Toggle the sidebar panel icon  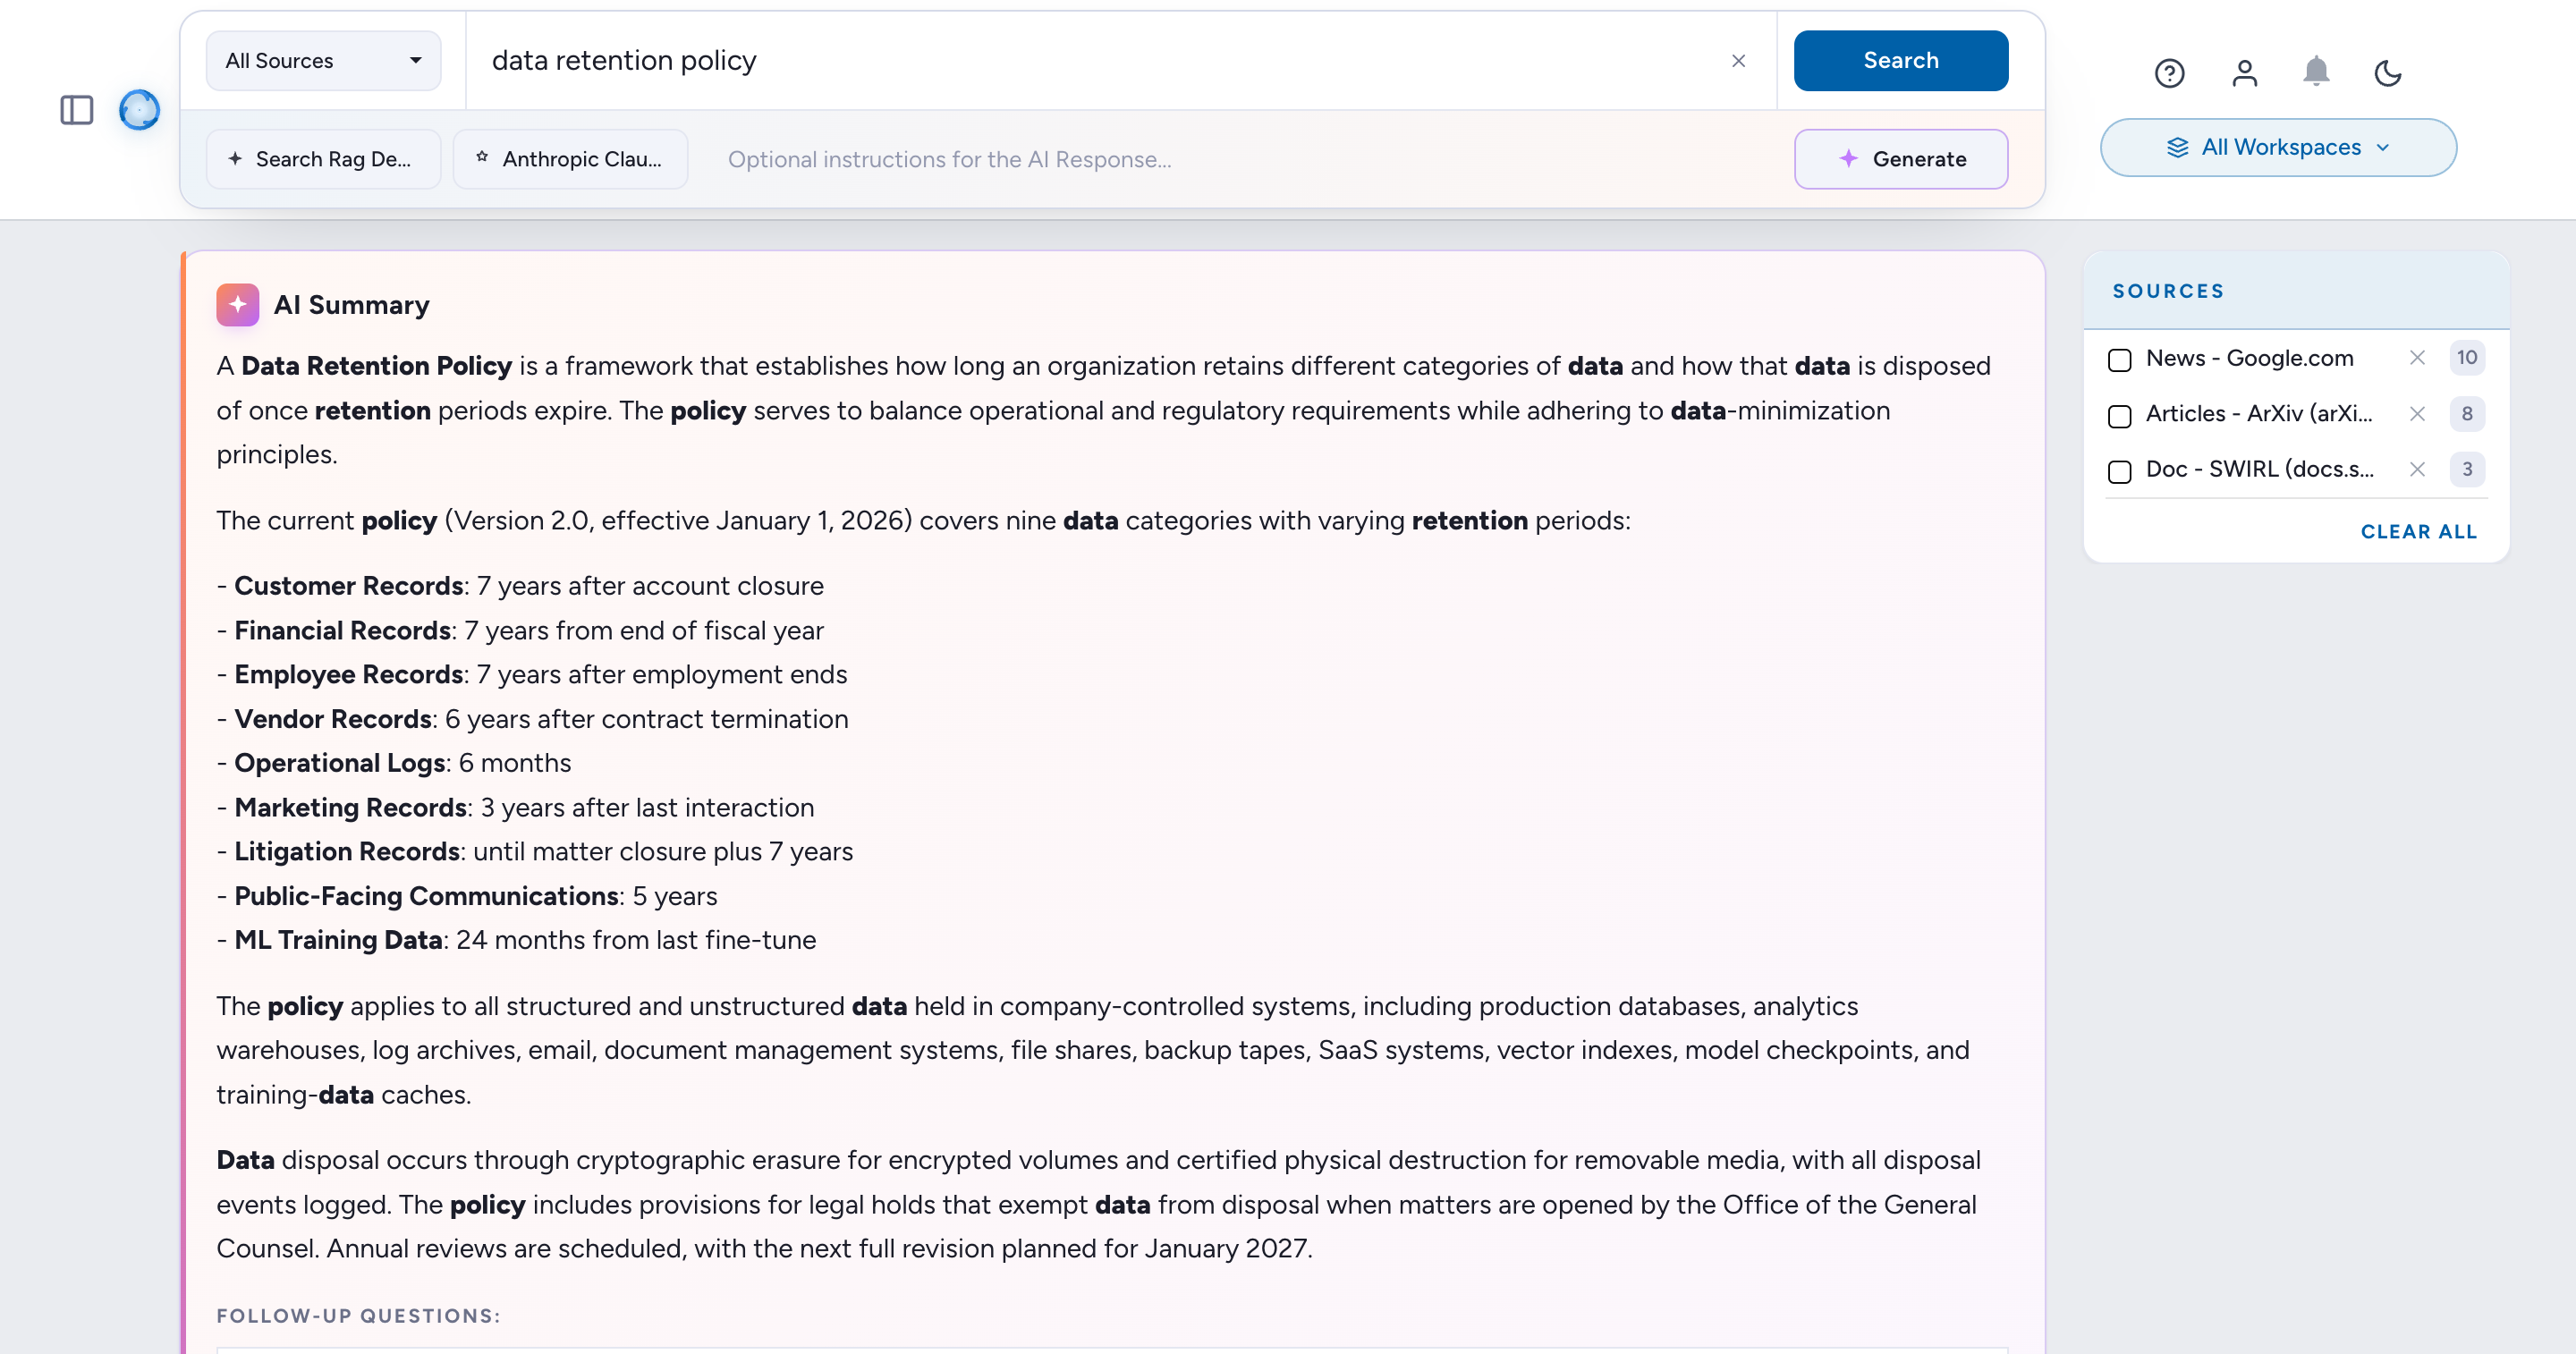click(77, 110)
